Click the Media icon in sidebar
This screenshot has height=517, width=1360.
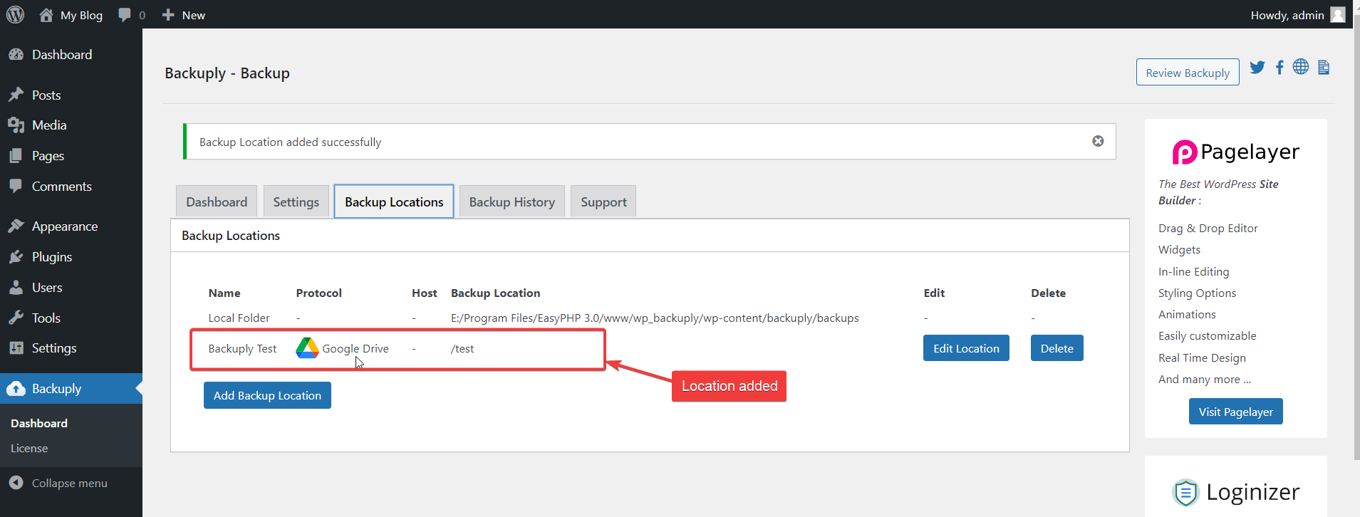coord(16,125)
